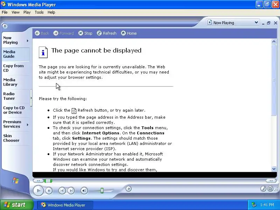This screenshot has width=280, height=210.
Task: Click the resize grip dots at the player corner
Action: pos(276,189)
